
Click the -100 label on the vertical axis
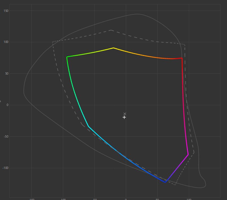[5, 168]
